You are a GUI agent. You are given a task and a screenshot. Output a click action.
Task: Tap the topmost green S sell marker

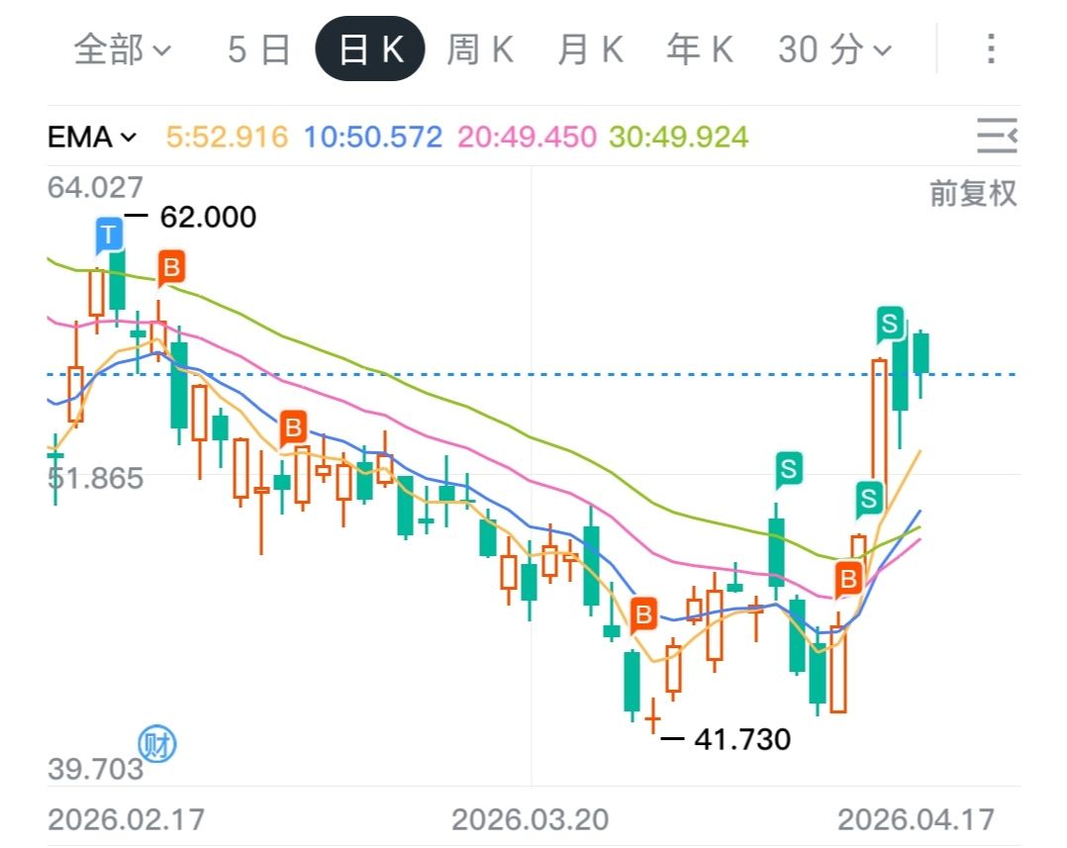(x=891, y=323)
